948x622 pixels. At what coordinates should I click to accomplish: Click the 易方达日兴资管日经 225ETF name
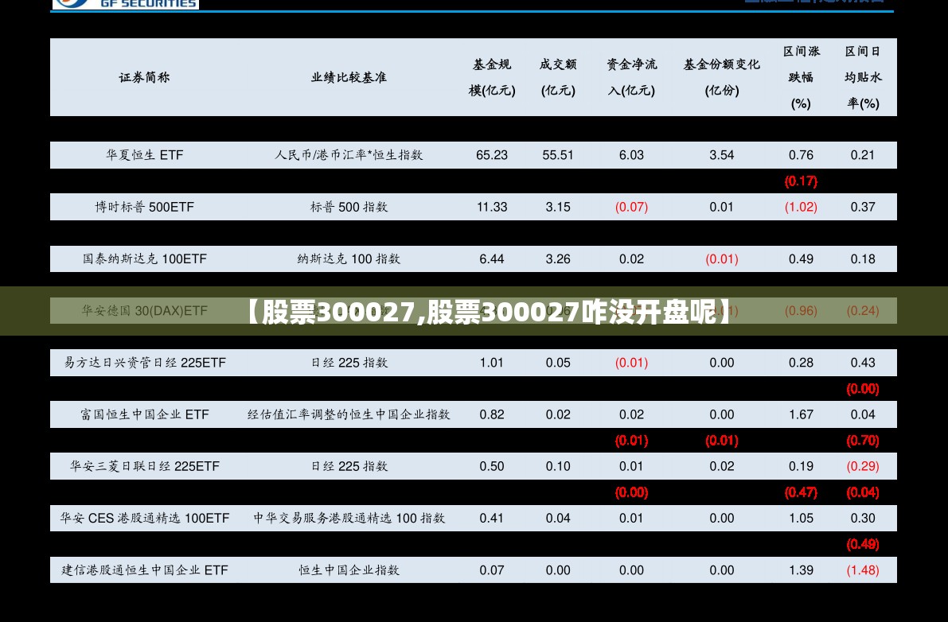click(x=145, y=363)
